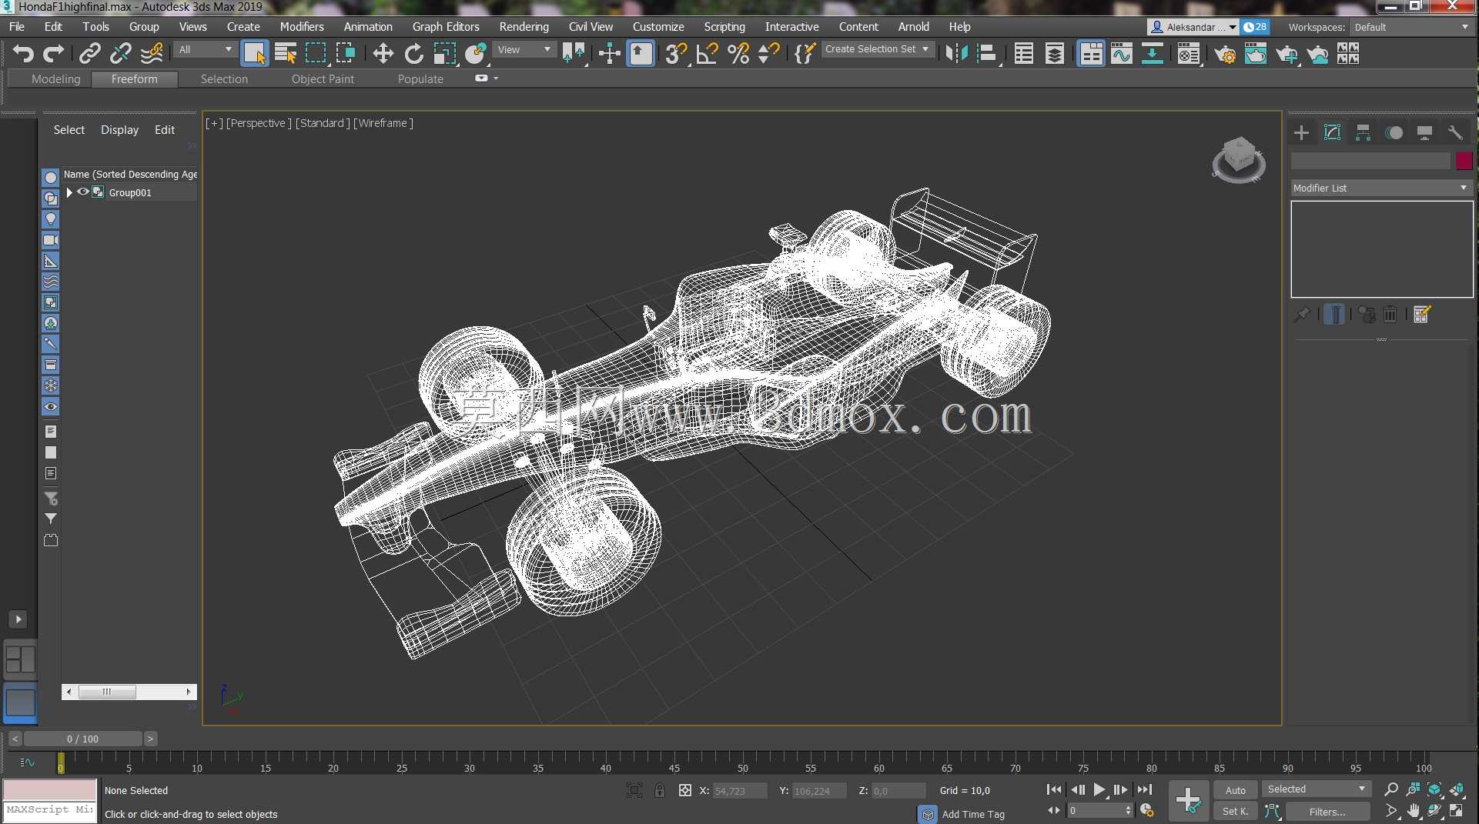Switch to the Modeling ribbon tab
Viewport: 1479px width, 824px height.
click(55, 79)
